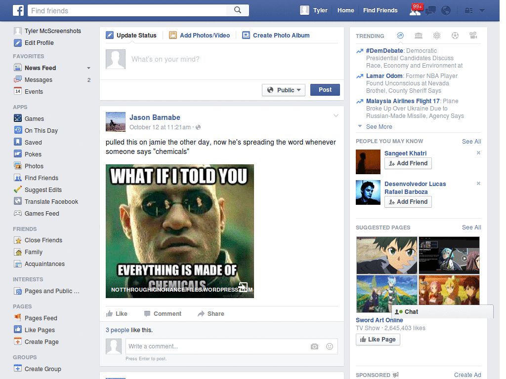Select the Update Status tab
Screen dimensions: 506x379
pos(131,36)
